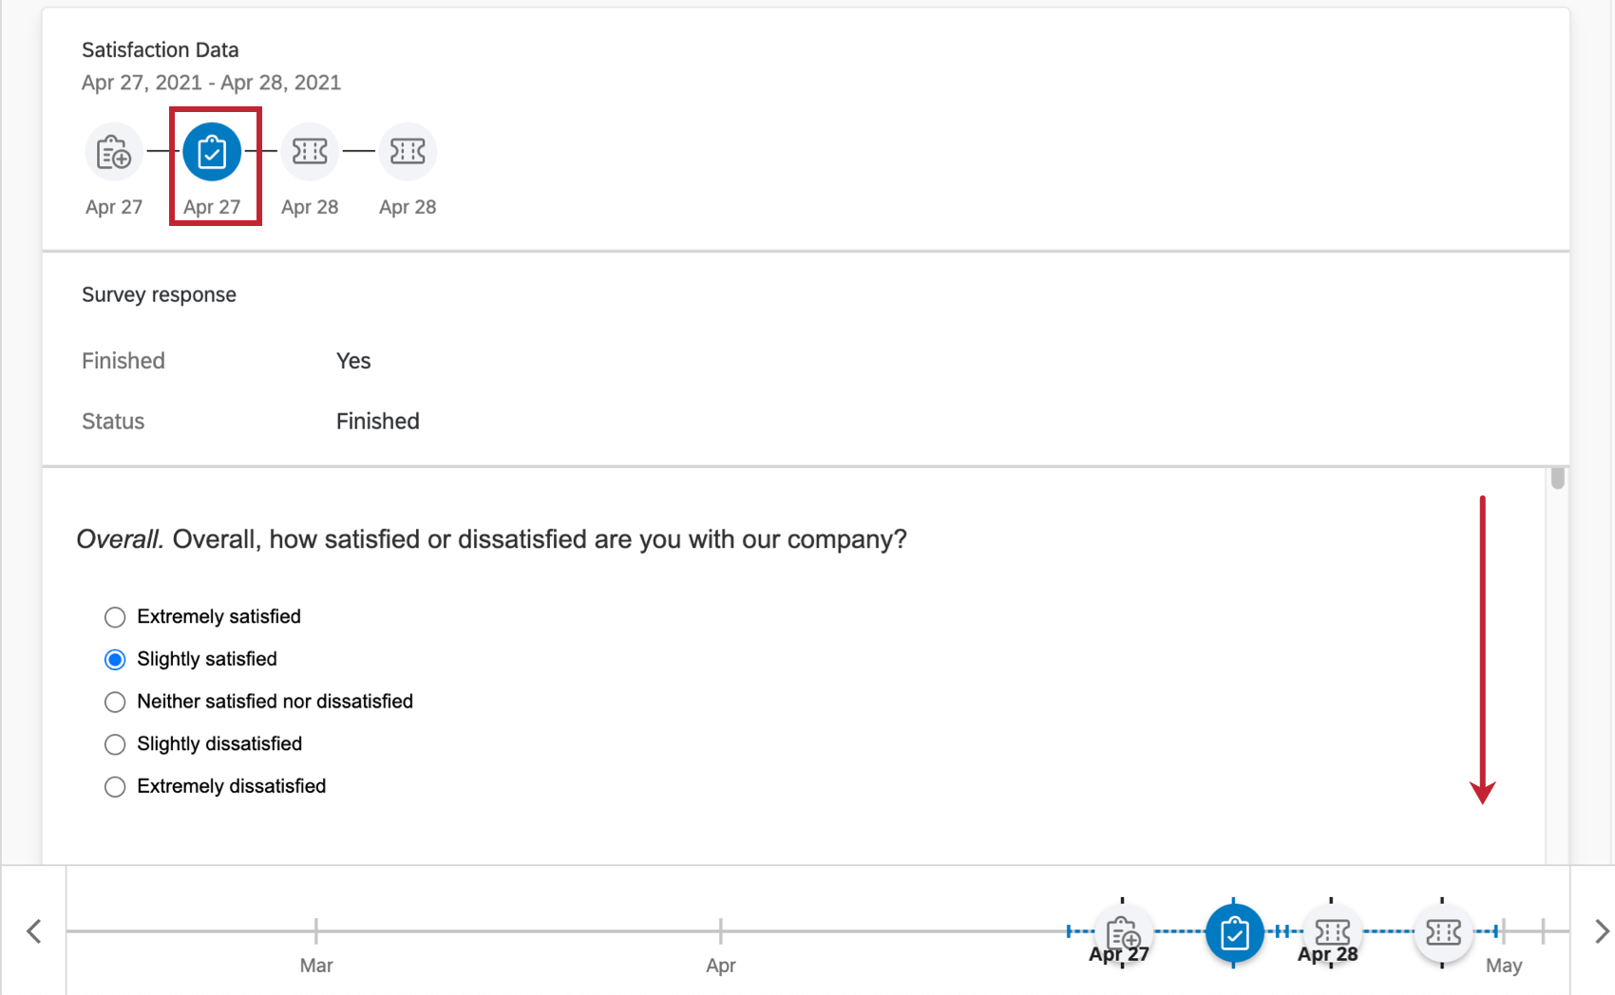The height and width of the screenshot is (995, 1615).
Task: Click the survey creation icon dated Apr 27
Action: [x=114, y=151]
